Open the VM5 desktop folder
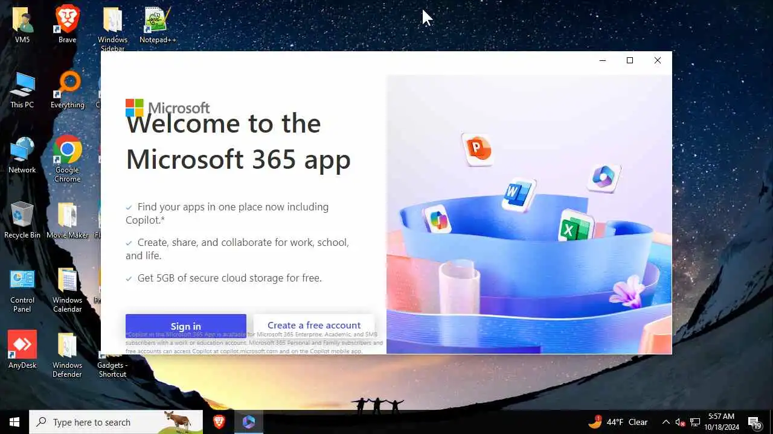Viewport: 773px width, 434px height. 22,25
